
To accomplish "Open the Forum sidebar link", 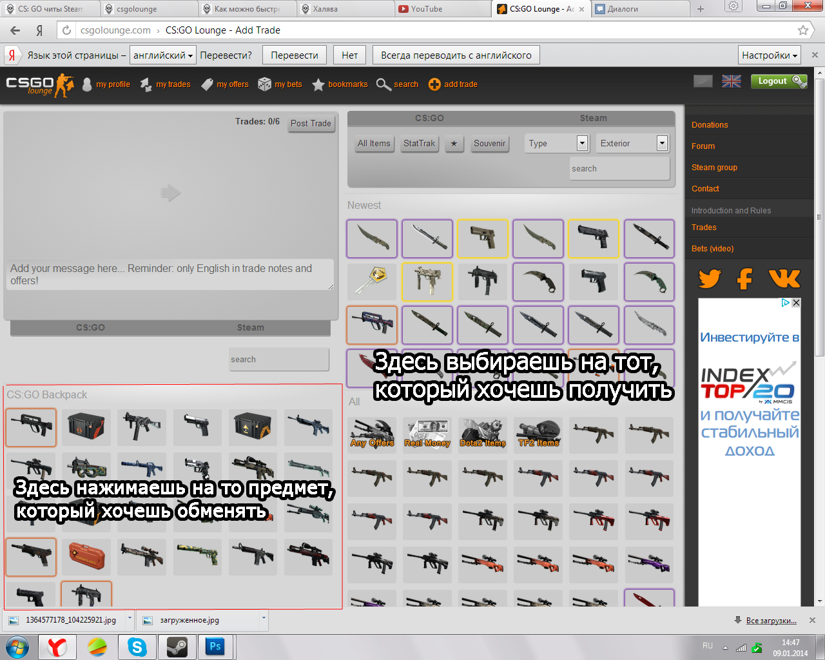I will click(703, 146).
